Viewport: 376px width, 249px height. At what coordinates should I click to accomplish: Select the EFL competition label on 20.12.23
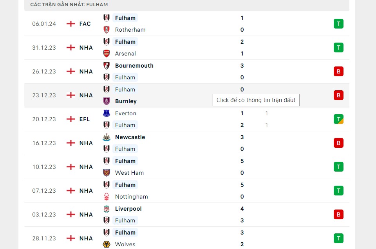click(x=85, y=119)
